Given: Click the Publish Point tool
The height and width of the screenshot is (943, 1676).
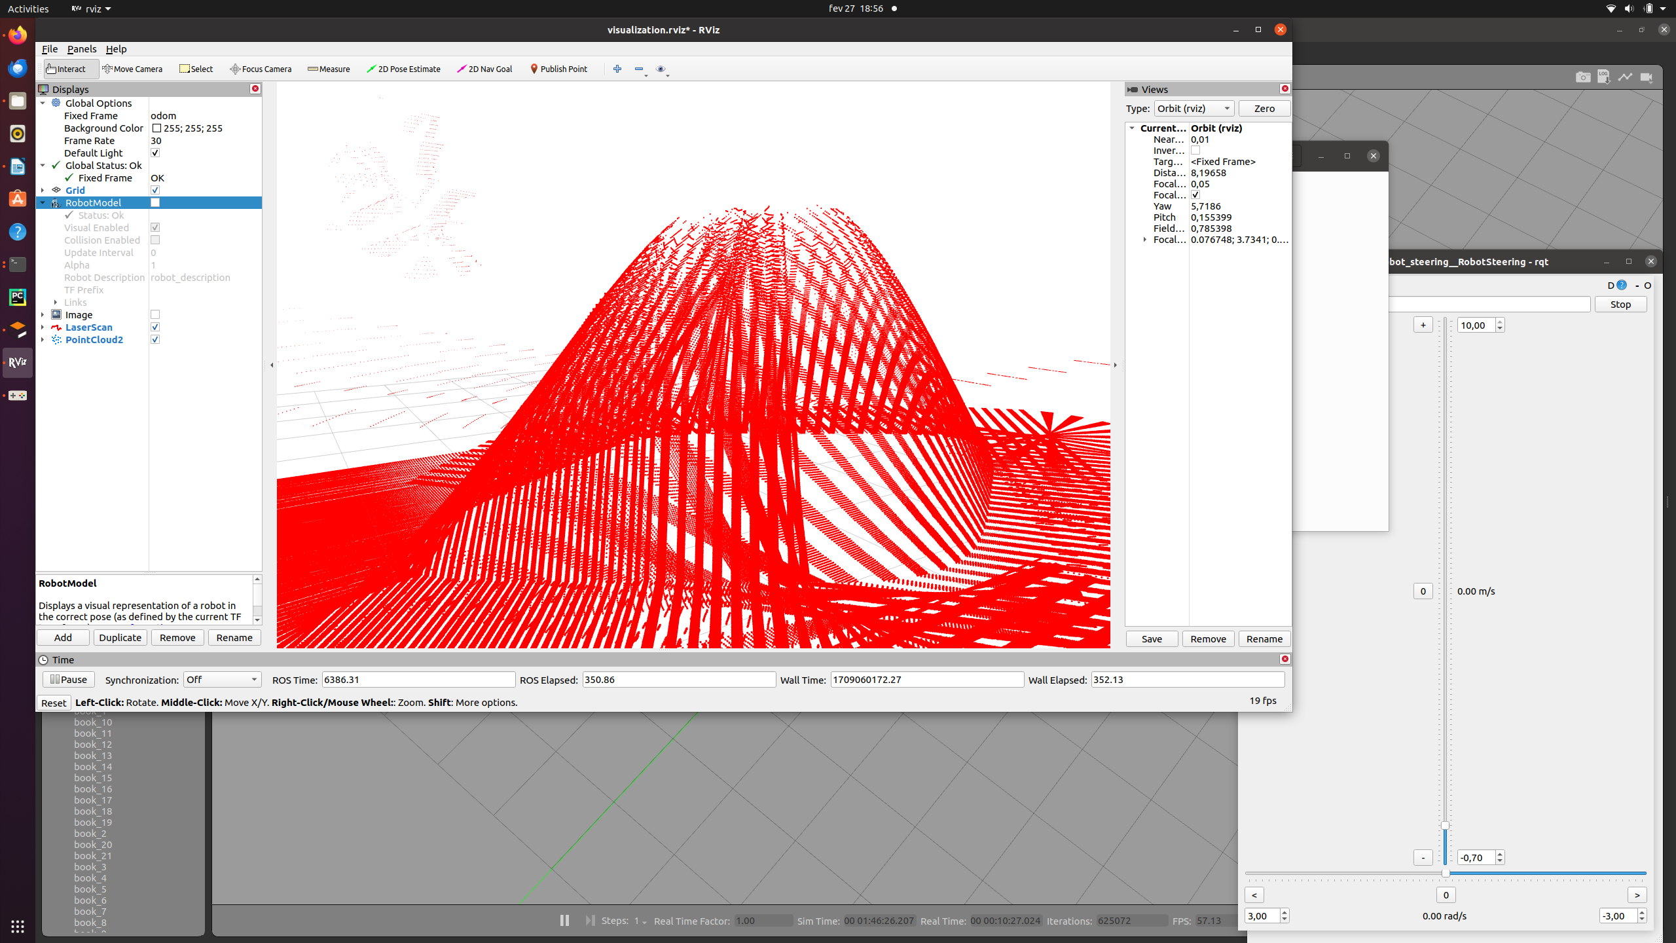Looking at the screenshot, I should pyautogui.click(x=558, y=69).
